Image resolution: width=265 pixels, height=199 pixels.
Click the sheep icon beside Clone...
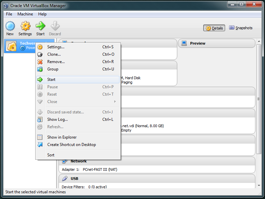[x=40, y=54]
